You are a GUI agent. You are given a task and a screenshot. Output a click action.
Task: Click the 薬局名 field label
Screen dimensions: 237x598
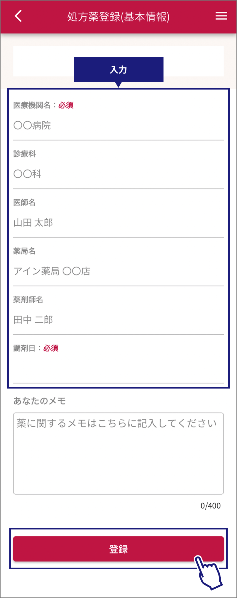tap(25, 251)
